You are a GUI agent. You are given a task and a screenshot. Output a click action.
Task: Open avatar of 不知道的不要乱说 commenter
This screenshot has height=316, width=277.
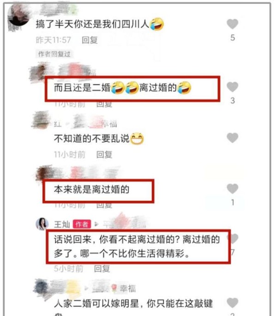tap(41, 120)
